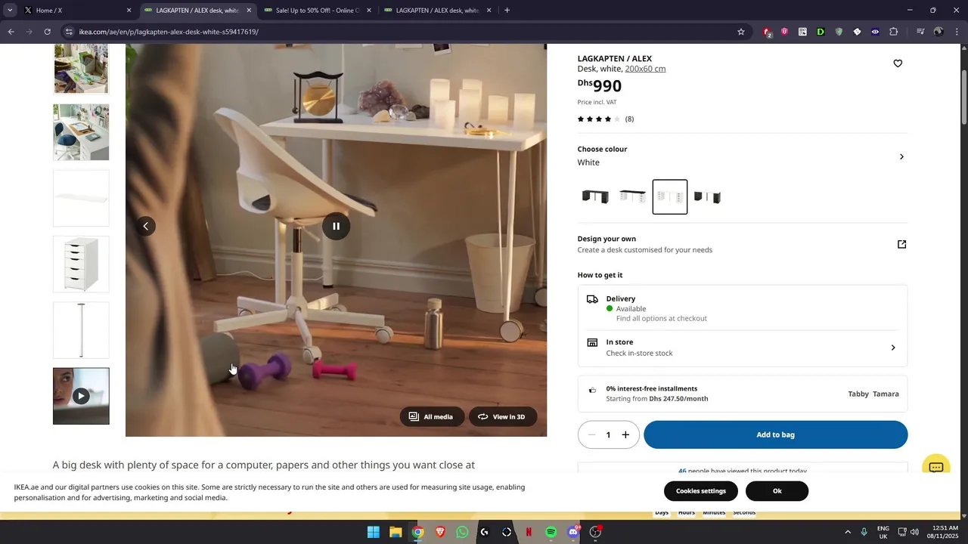
Task: Click the quantity input field
Action: (608, 434)
